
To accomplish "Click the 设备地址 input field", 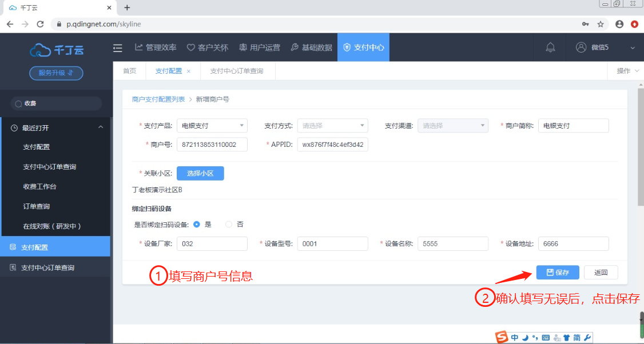I will [573, 243].
